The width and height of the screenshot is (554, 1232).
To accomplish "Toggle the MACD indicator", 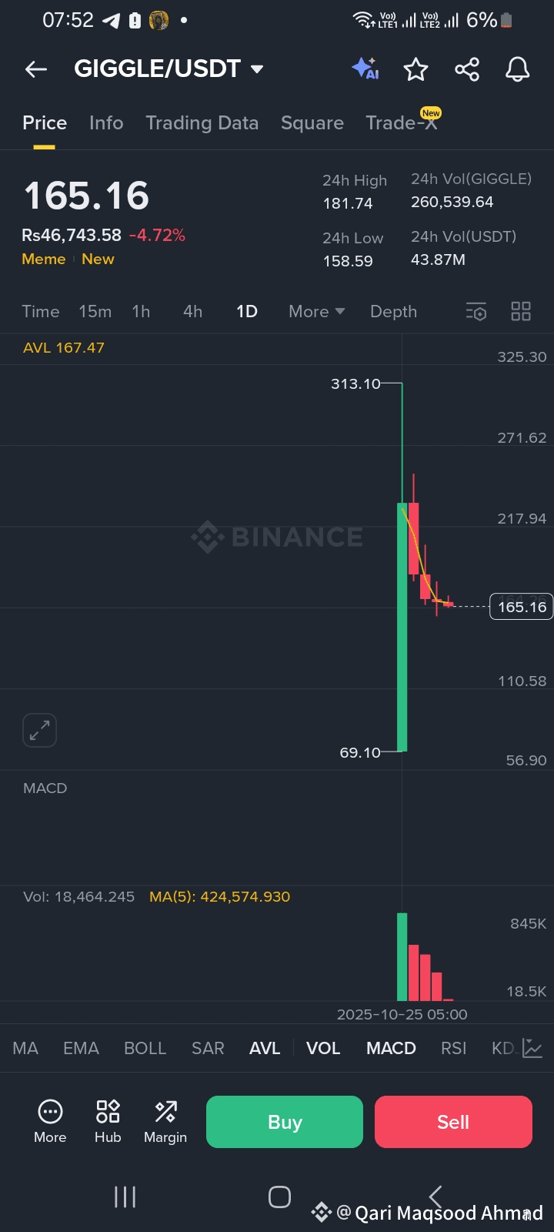I will click(x=391, y=1048).
